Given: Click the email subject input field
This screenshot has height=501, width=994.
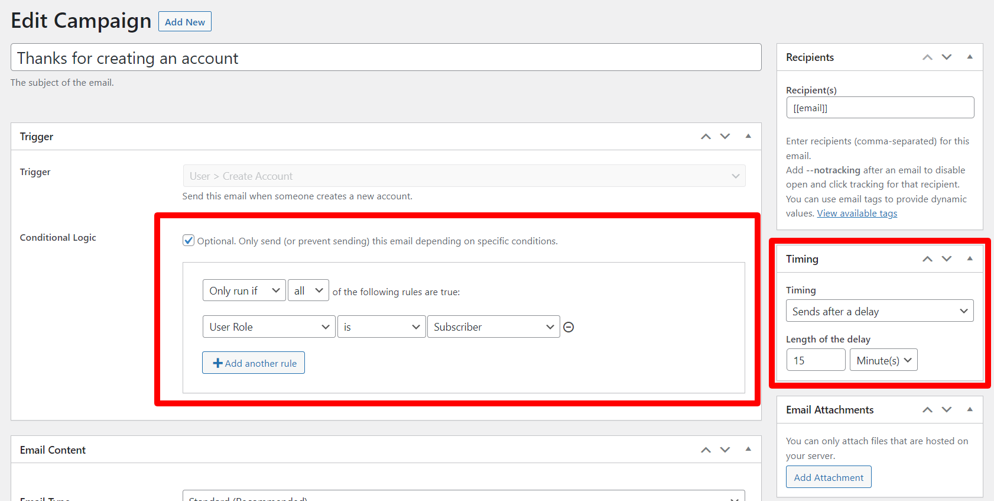Looking at the screenshot, I should point(386,58).
